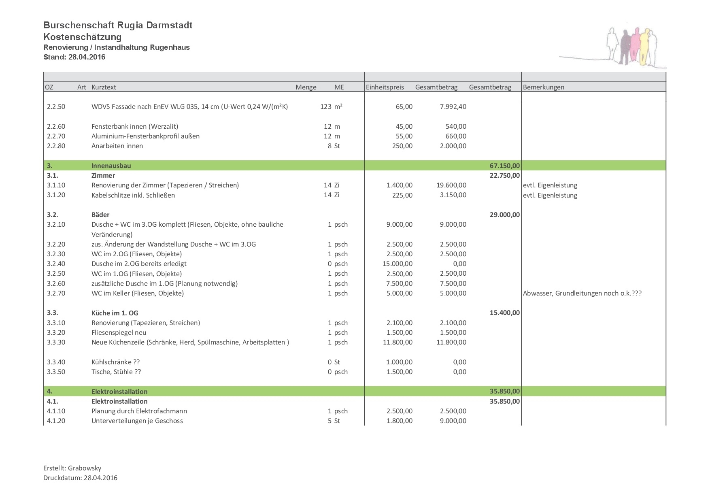This screenshot has height=502, width=710.
Task: Select 'Kabelschlitze inkl. Schließen' entry
Action: 133,195
